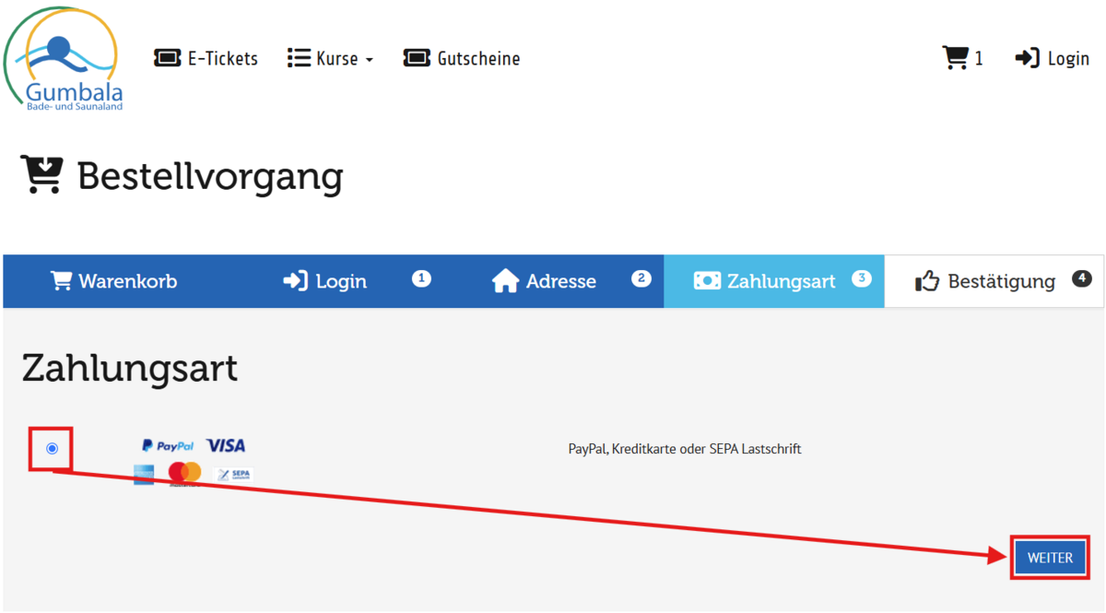Click the SEPA Lastschrift logo
Image resolution: width=1106 pixels, height=613 pixels.
pos(233,474)
